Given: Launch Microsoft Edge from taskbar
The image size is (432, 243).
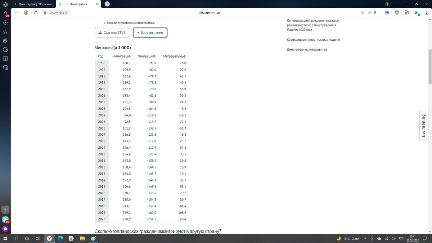Looking at the screenshot, I should pyautogui.click(x=60, y=238).
